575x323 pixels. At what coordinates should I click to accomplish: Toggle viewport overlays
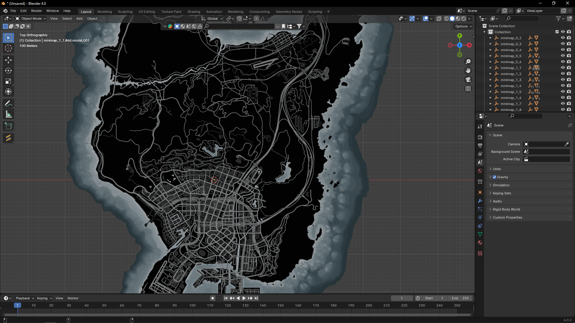pos(426,19)
